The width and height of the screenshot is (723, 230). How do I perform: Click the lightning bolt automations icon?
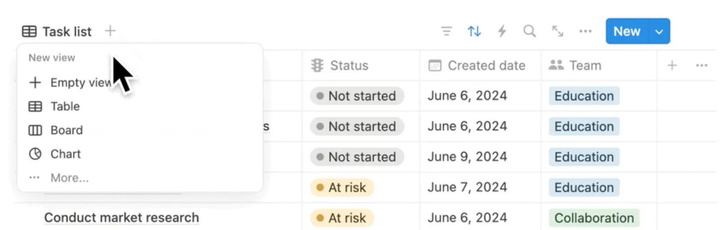point(502,32)
